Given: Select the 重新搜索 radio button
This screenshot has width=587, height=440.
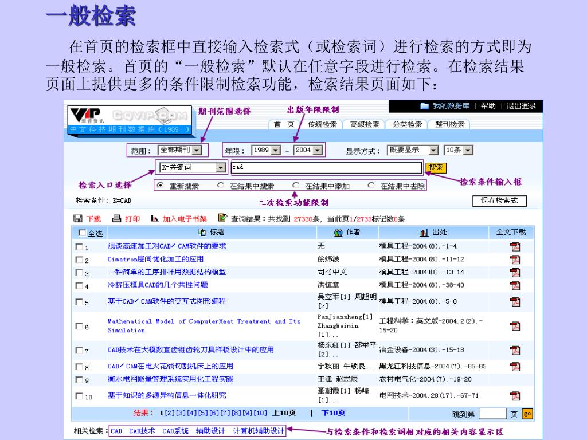Looking at the screenshot, I should (161, 185).
